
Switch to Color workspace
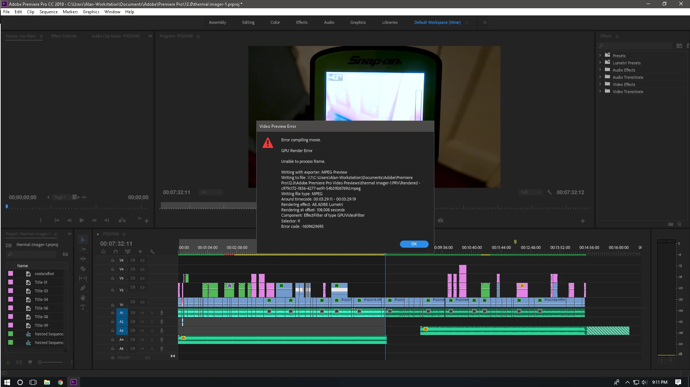pyautogui.click(x=275, y=22)
